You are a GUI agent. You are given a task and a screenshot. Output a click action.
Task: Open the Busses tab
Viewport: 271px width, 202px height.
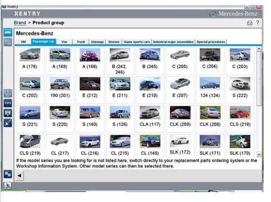coord(114,42)
